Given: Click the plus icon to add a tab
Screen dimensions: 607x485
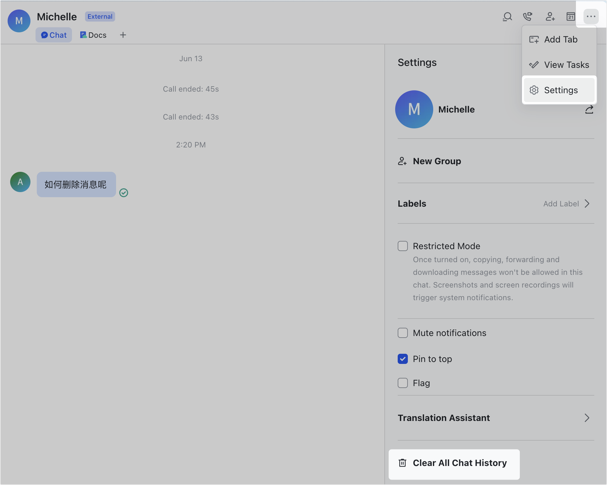Looking at the screenshot, I should (x=123, y=35).
